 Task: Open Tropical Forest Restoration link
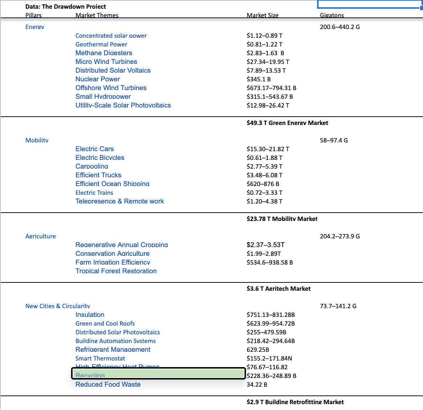116,271
